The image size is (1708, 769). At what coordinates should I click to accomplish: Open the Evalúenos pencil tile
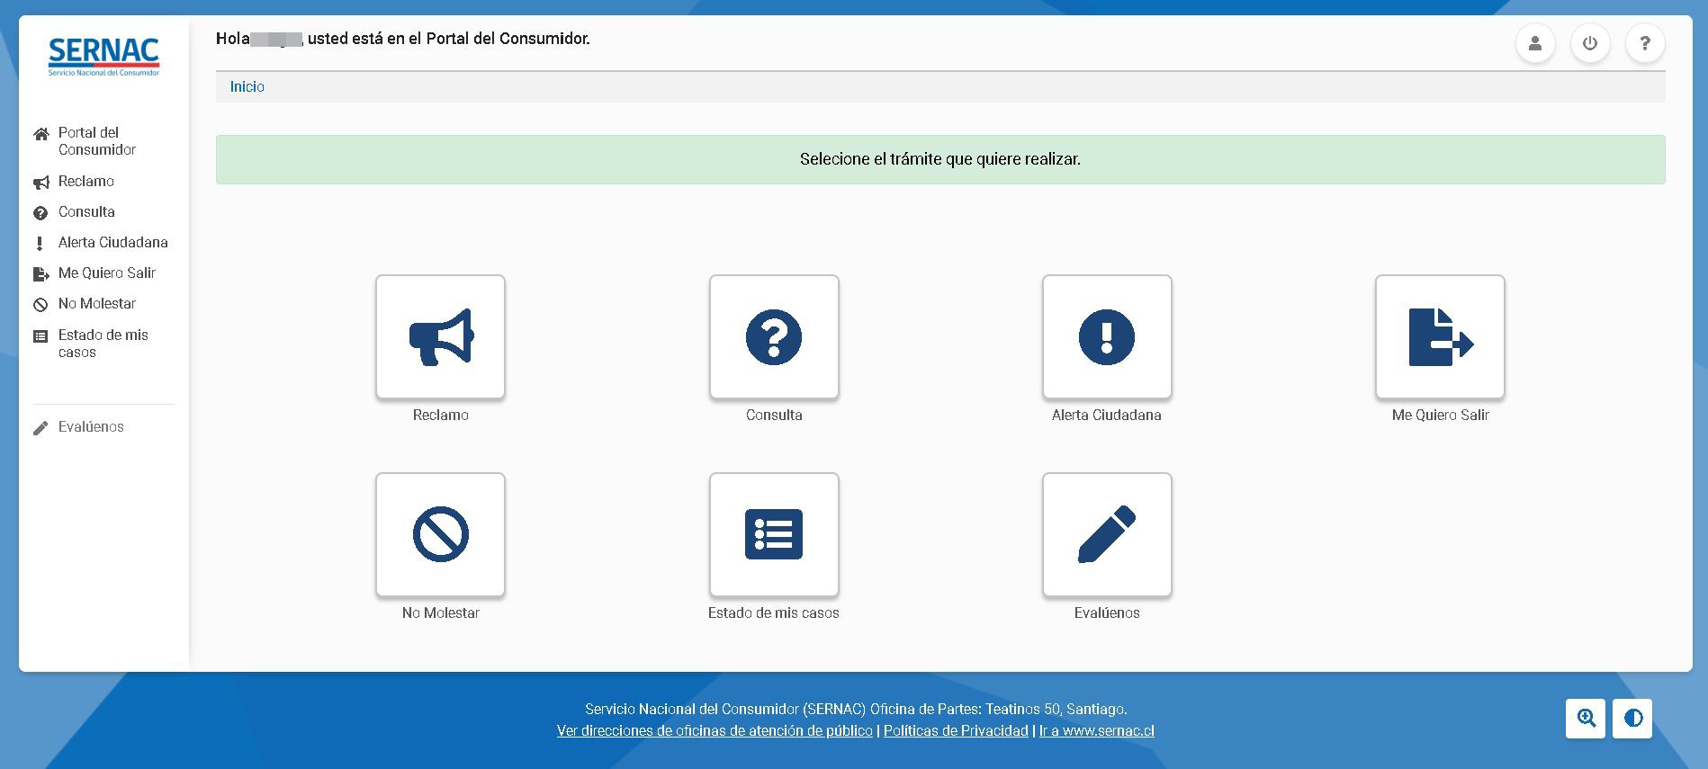point(1107,534)
